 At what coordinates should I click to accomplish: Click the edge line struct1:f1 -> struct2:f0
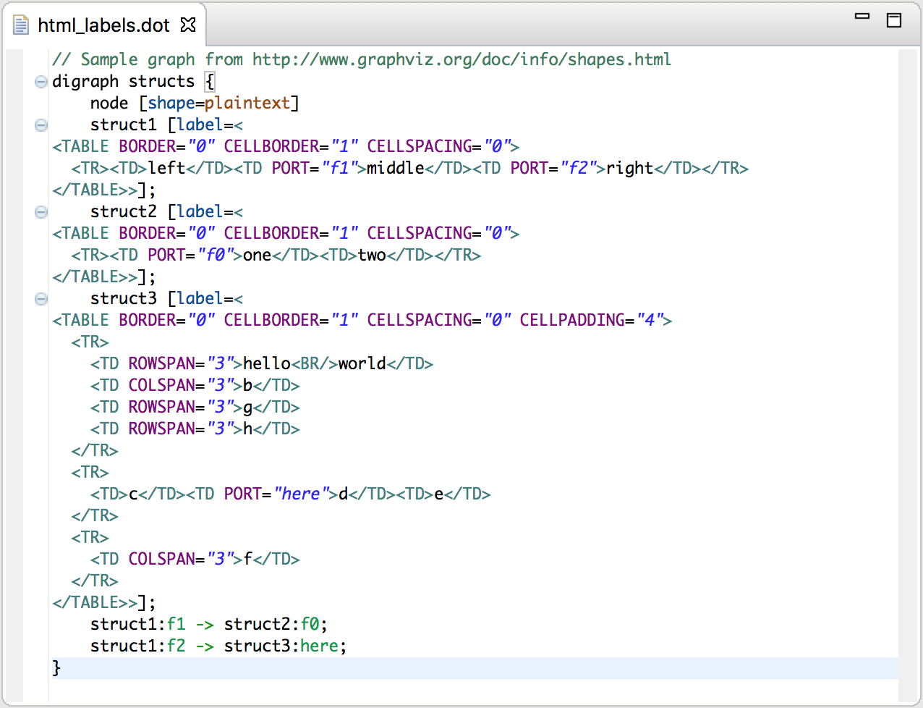(x=209, y=624)
